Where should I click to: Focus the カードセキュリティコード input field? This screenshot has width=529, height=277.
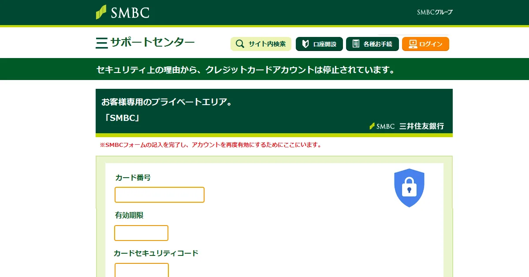click(x=142, y=270)
